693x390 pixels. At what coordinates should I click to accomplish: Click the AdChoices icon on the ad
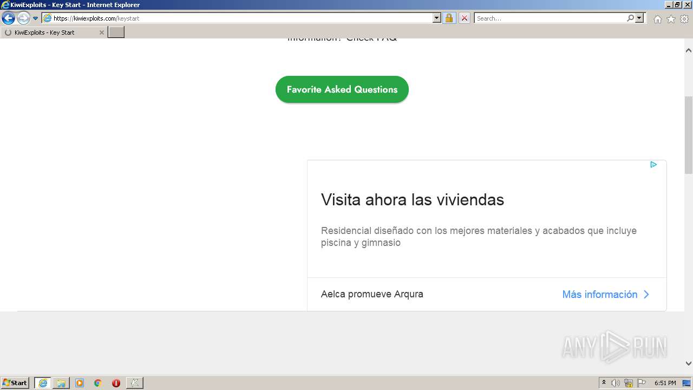(x=653, y=165)
